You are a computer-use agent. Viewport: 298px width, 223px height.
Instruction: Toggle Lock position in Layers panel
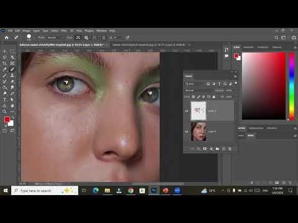click(204, 97)
